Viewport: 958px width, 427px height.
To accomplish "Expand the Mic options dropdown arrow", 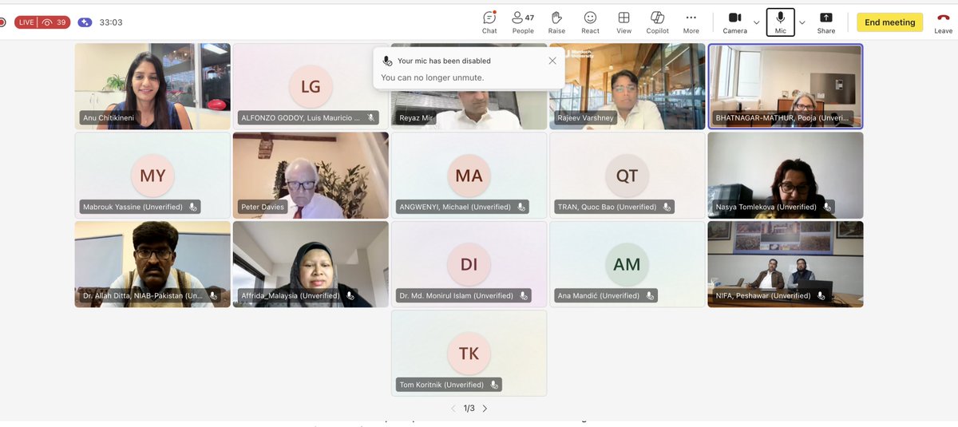I will 802,22.
